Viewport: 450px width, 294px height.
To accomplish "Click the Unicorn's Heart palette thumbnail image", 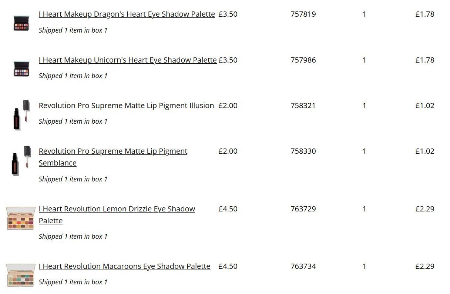I will (x=21, y=69).
